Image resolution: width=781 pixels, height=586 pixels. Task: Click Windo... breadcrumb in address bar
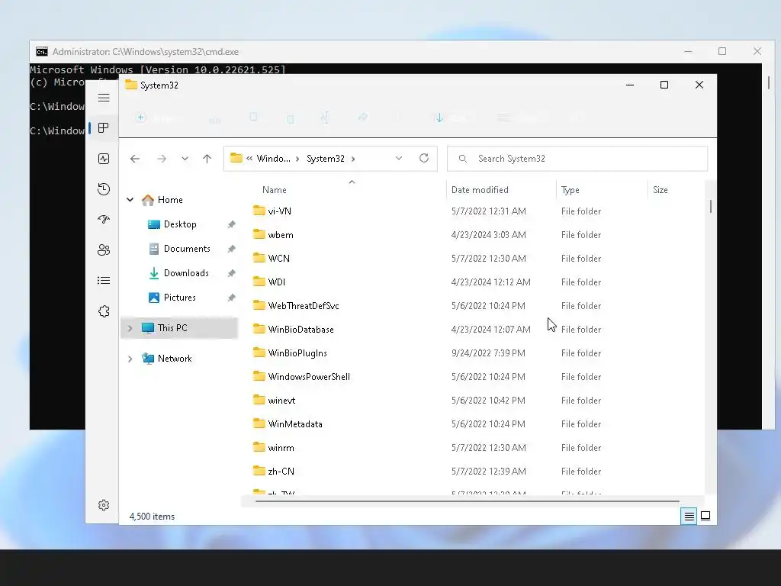(274, 159)
